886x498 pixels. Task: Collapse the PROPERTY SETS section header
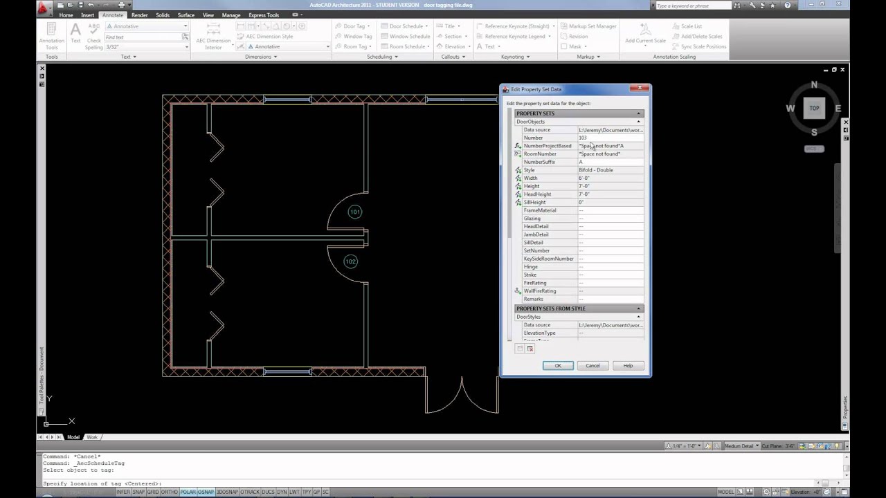click(x=579, y=113)
